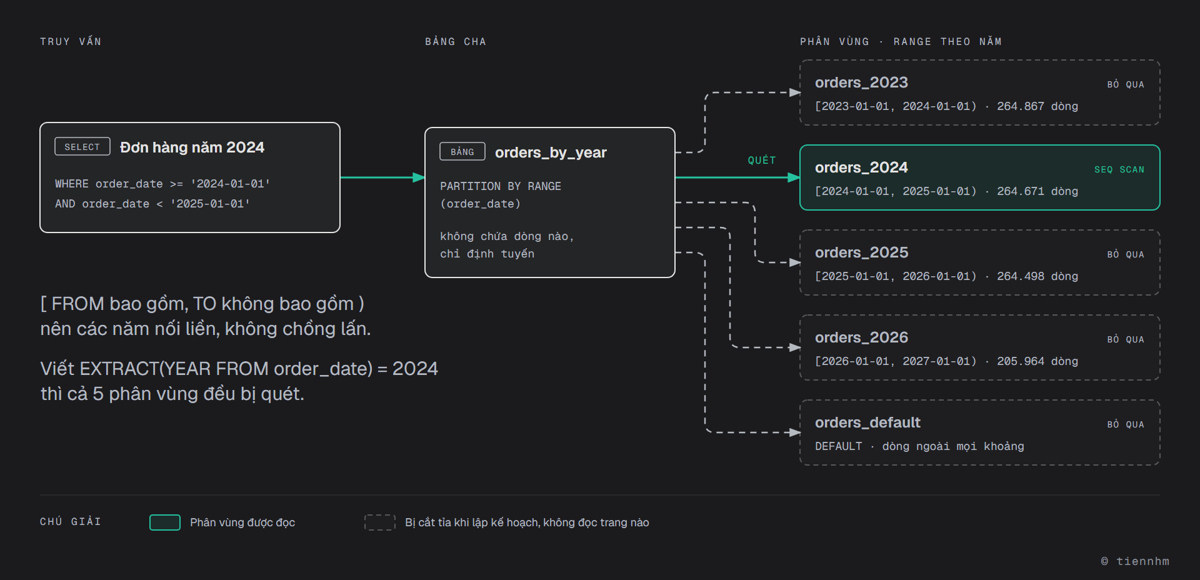Click "nên các năm nối liền, không chồng lấn."
This screenshot has width=1200, height=580.
pyautogui.click(x=206, y=329)
